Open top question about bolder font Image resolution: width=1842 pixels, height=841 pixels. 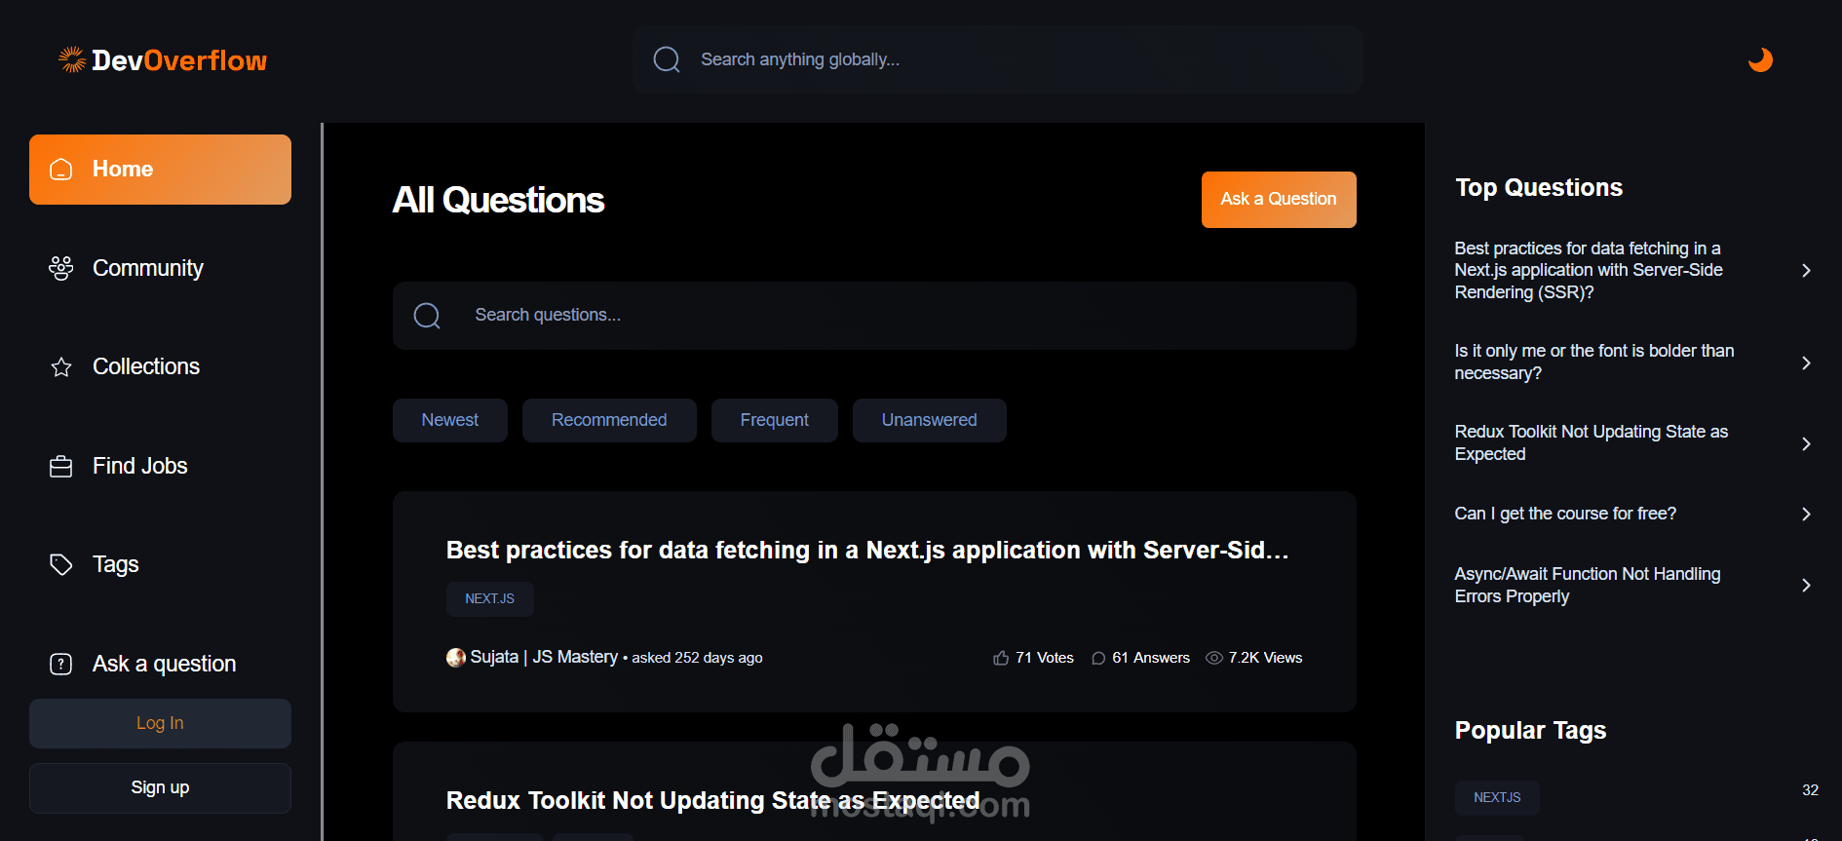click(x=1594, y=363)
